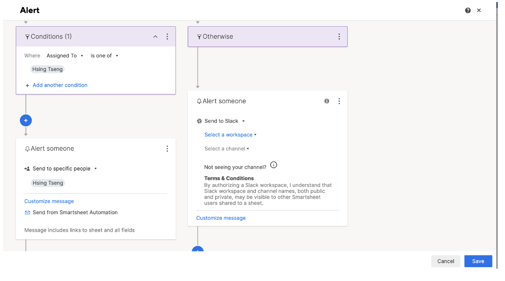Image resolution: width=505 pixels, height=281 pixels.
Task: Open Select a workspace dropdown
Action: click(231, 135)
